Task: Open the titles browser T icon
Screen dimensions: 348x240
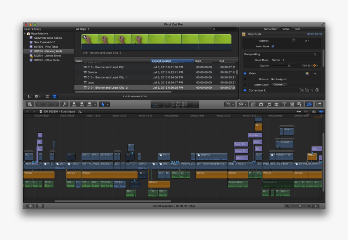Action: (x=284, y=104)
